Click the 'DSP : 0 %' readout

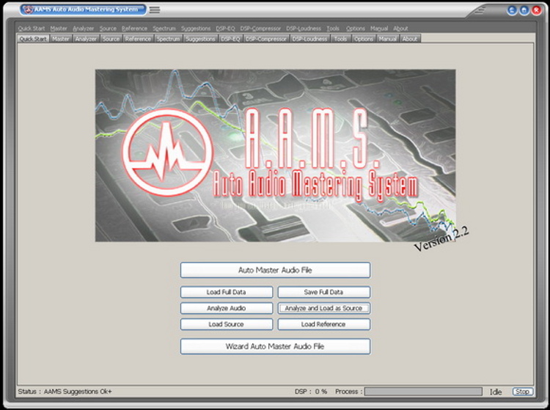click(x=311, y=392)
